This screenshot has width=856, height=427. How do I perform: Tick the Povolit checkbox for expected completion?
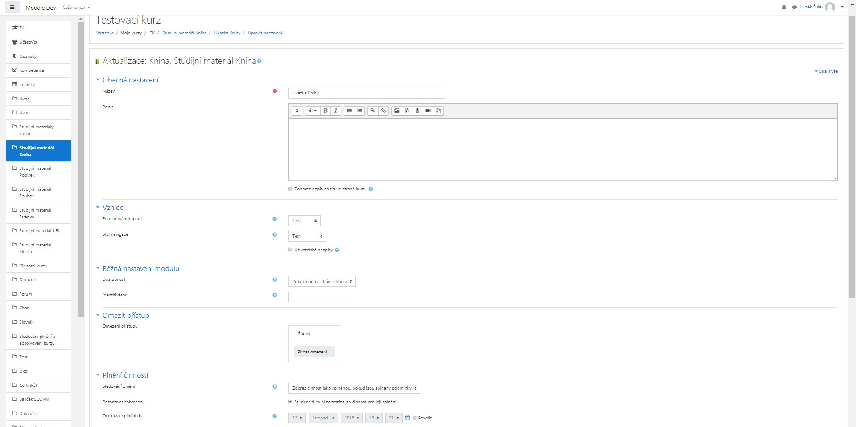415,418
